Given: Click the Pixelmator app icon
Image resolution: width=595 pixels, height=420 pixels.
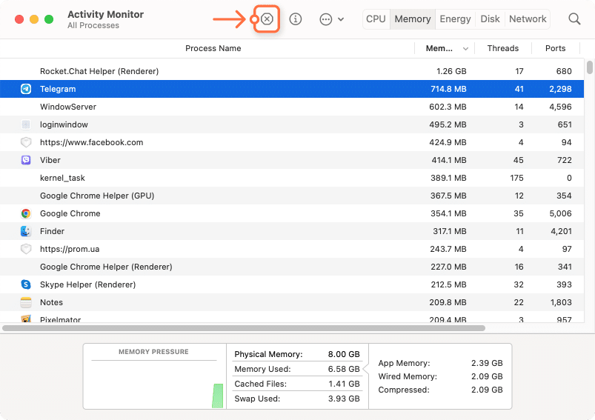Looking at the screenshot, I should [26, 319].
